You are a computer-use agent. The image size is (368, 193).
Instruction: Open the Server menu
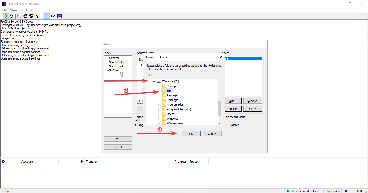pyautogui.click(x=14, y=10)
